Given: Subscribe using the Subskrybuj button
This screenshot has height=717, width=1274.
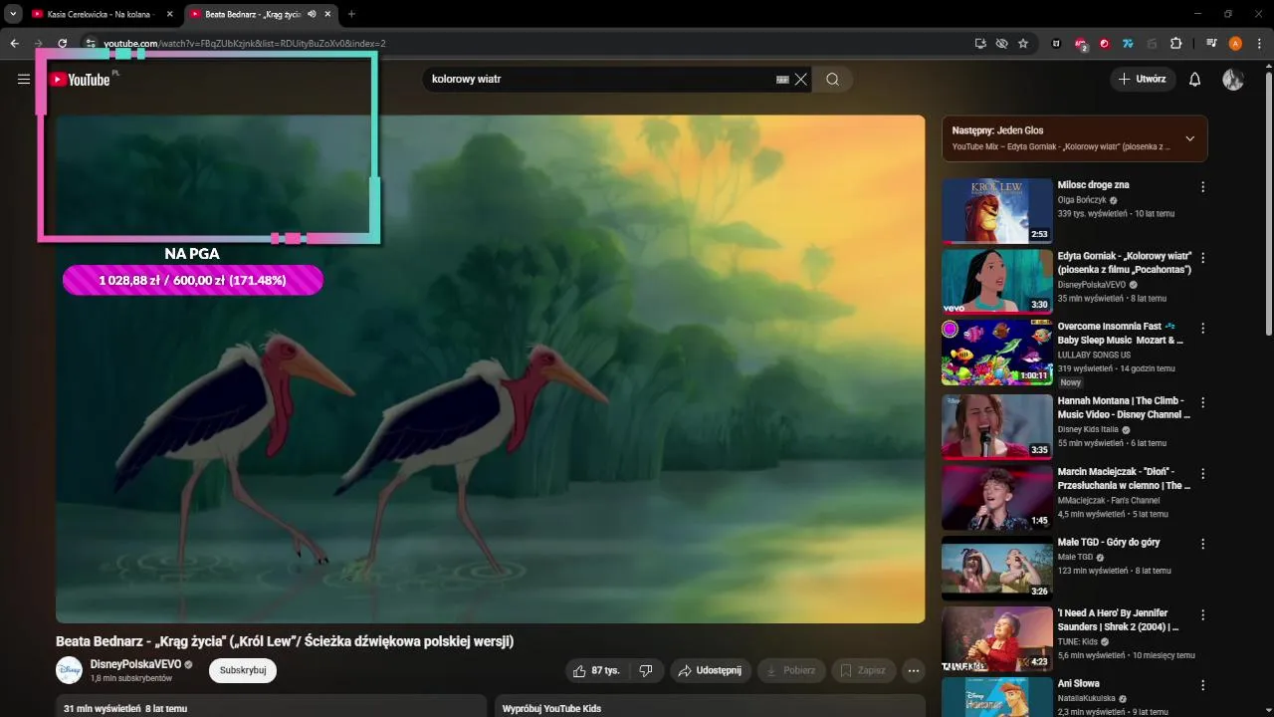Looking at the screenshot, I should coord(243,670).
